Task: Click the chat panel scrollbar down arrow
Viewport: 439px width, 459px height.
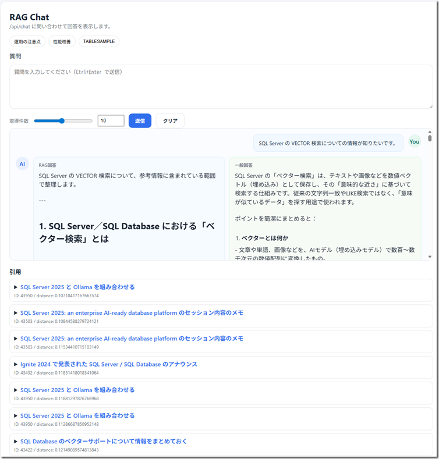Action: pyautogui.click(x=430, y=257)
